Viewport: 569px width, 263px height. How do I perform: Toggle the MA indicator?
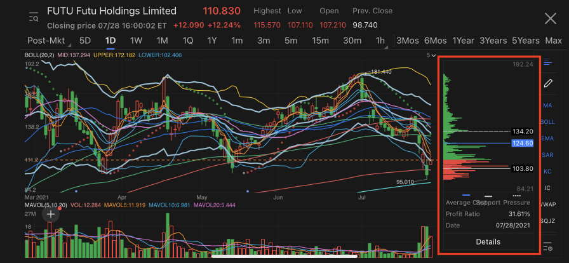(547, 105)
